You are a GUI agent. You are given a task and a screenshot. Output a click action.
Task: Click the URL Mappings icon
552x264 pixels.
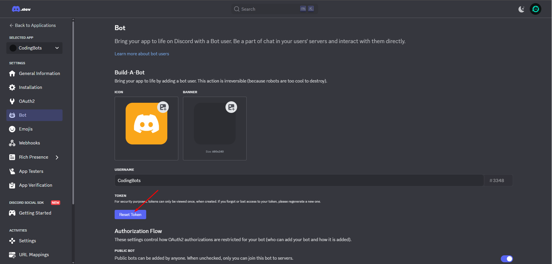click(12, 255)
